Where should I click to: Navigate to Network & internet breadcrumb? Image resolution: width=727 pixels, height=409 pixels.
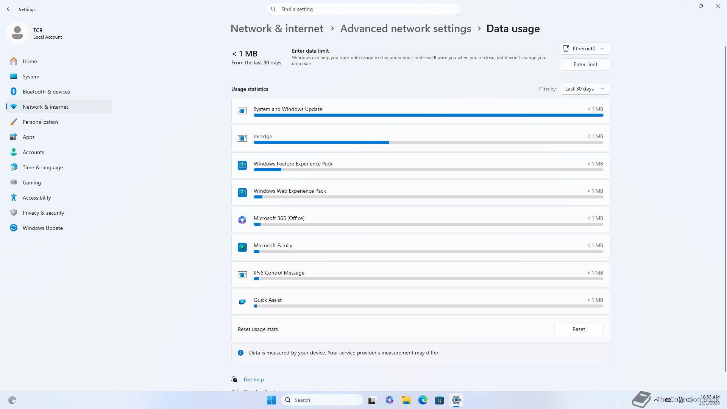point(277,29)
